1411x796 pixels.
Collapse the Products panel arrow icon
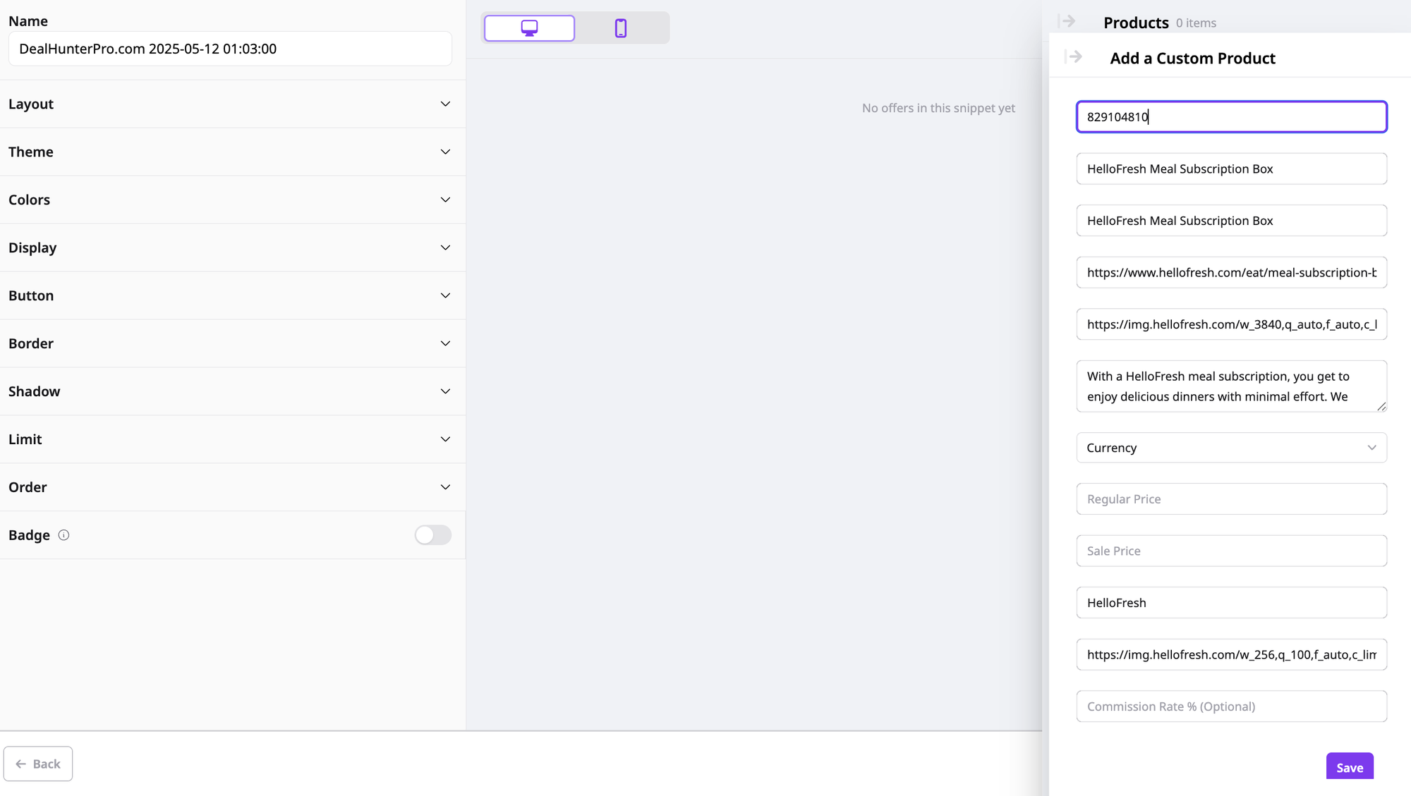pos(1067,21)
